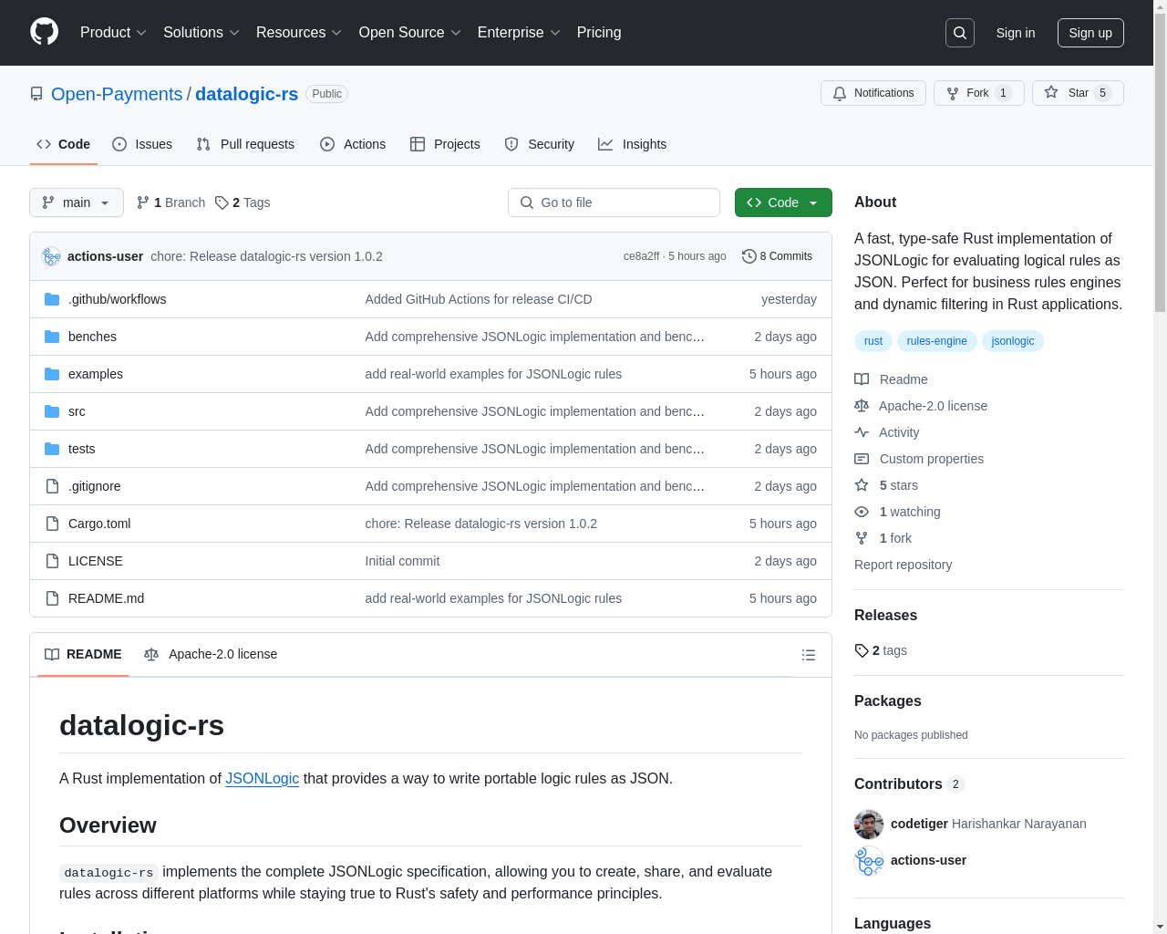Switch to the Pull requests tab
The width and height of the screenshot is (1167, 934).
(245, 144)
